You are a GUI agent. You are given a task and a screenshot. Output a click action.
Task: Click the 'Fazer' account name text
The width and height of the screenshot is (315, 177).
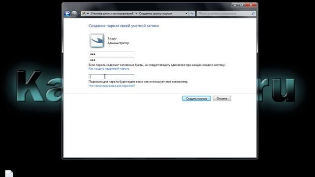click(x=112, y=39)
